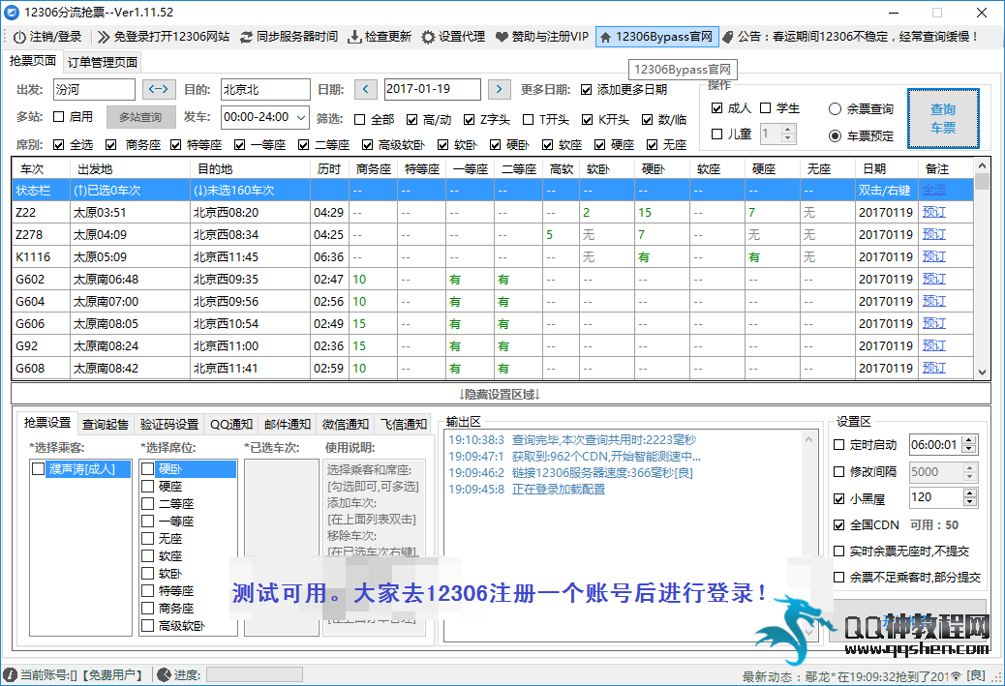
Task: Click the home icon for 12306Bypass官网
Action: 605,37
